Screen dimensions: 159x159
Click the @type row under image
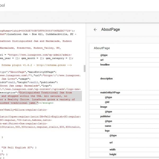tap(124, 112)
